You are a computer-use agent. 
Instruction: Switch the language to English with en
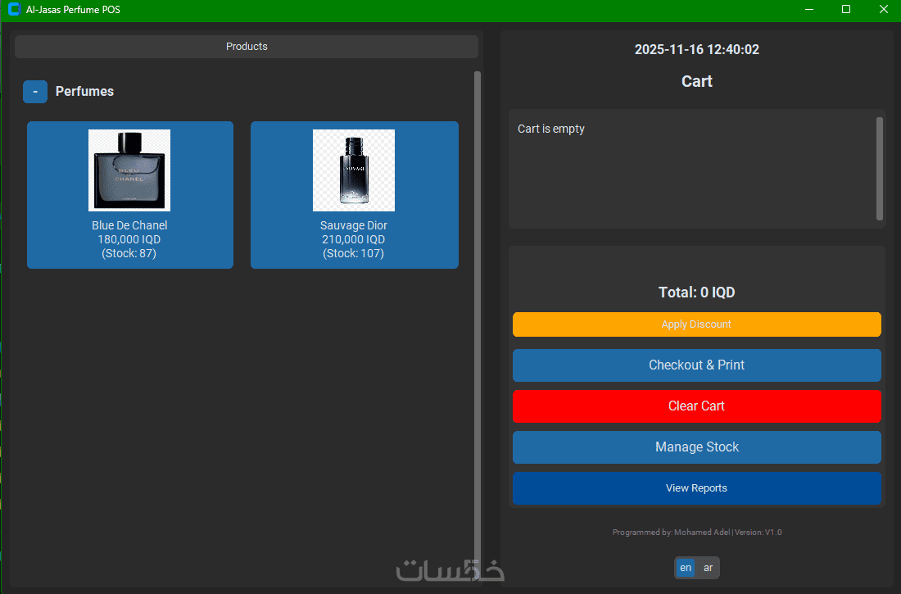click(686, 568)
